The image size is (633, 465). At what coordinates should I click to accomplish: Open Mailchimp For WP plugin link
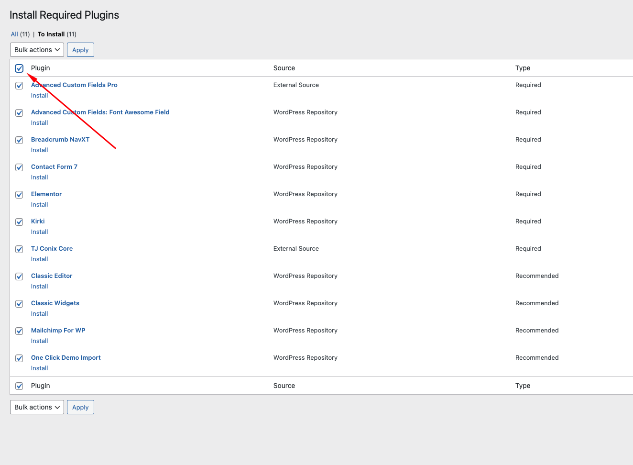[x=58, y=330]
